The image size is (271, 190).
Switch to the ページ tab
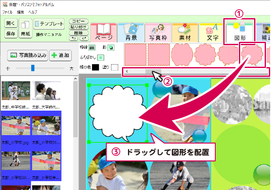tap(103, 33)
